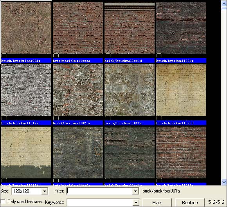Click the scrollbar up arrow

224,4
